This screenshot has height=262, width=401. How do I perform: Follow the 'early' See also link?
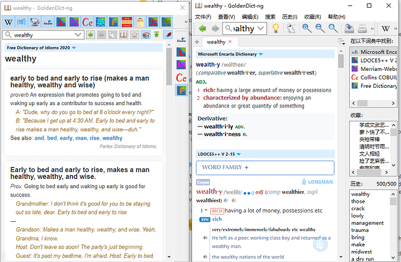pyautogui.click(x=66, y=138)
